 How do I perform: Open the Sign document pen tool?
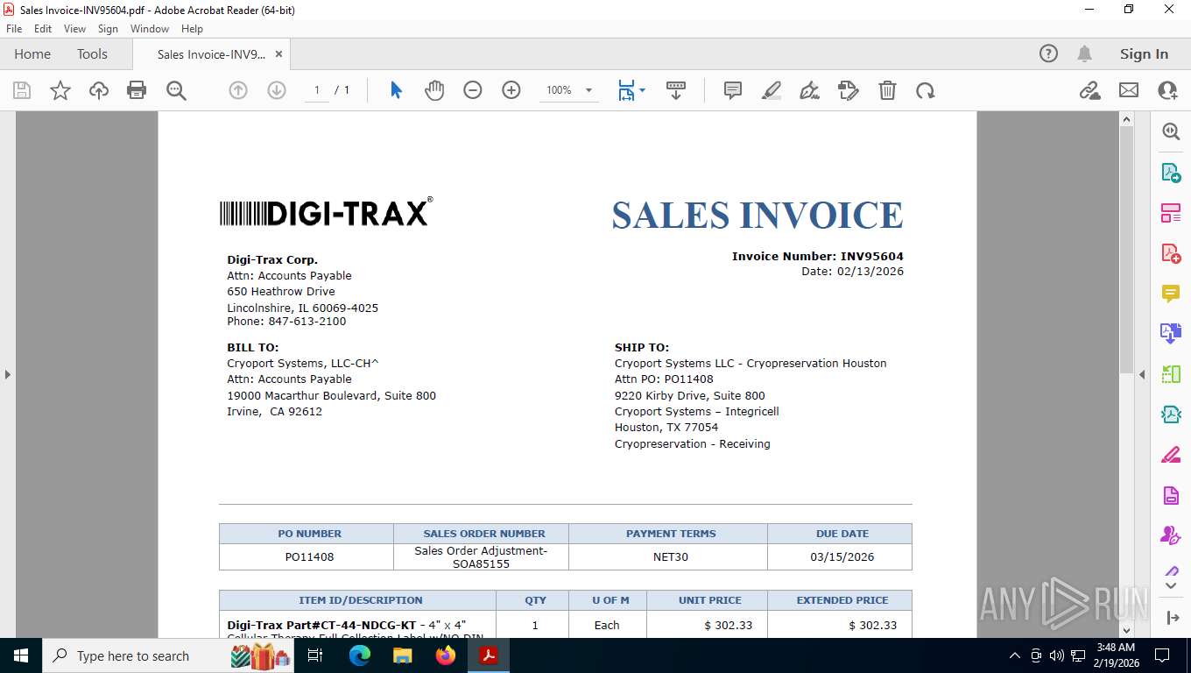click(810, 90)
